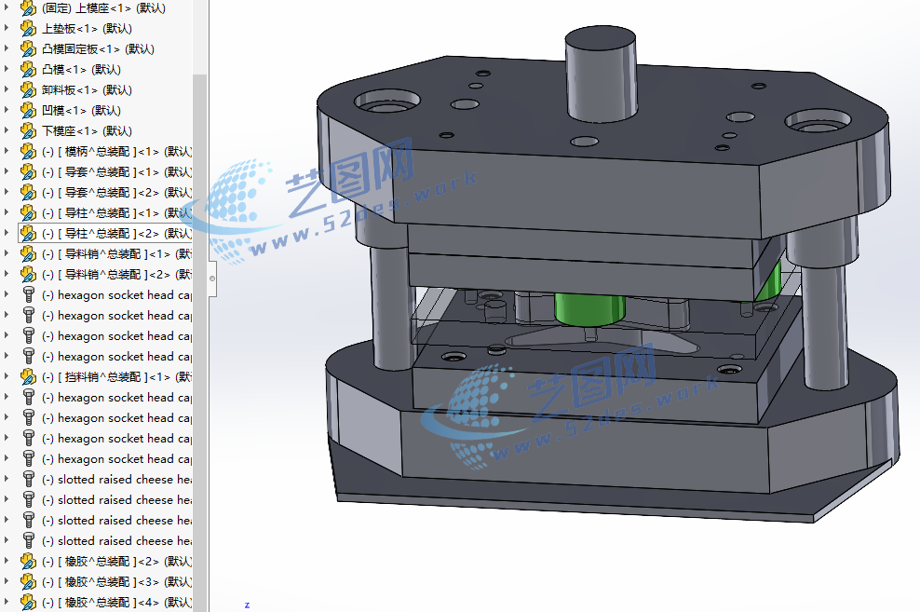This screenshot has width=920, height=612.
Task: Select the 凸模固定板<1> component icon
Action: click(x=28, y=49)
